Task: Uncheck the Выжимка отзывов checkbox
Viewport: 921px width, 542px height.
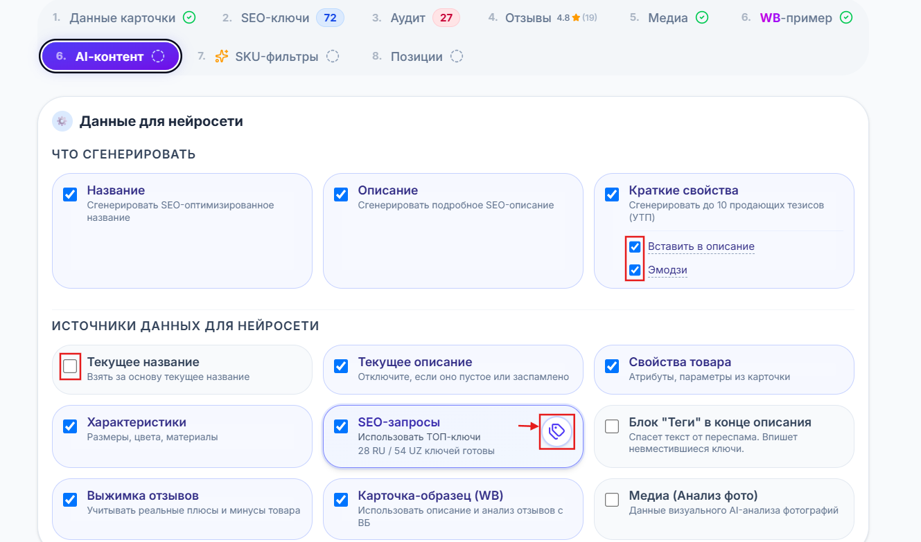Action: point(70,500)
